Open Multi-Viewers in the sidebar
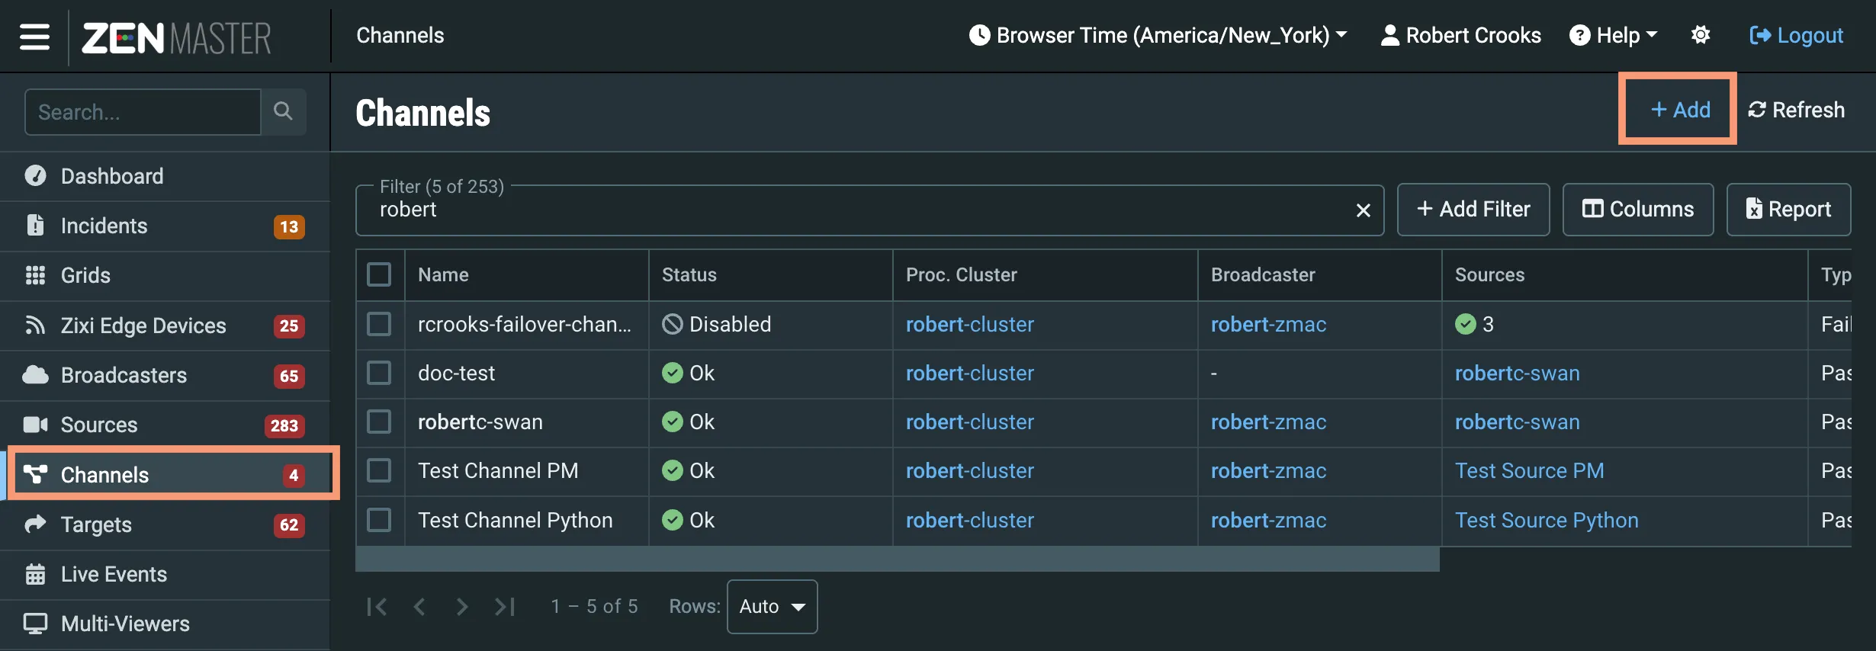This screenshot has height=651, width=1876. 165,624
